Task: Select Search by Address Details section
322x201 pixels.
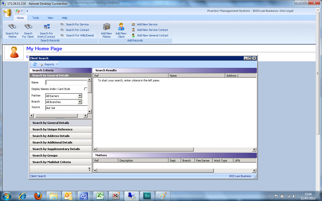Action: coord(61,136)
